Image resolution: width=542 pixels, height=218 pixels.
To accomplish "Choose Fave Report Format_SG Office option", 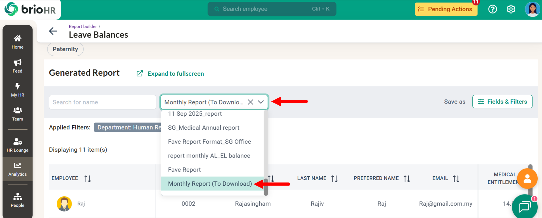I will point(209,142).
